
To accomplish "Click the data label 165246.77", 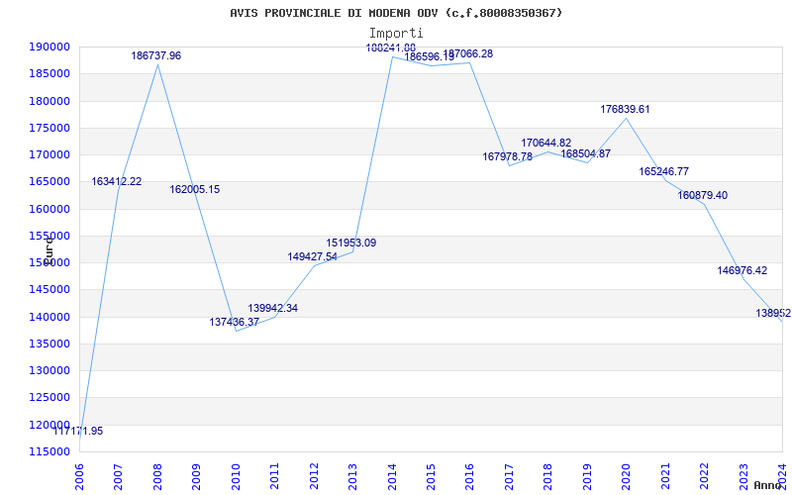I will tap(663, 171).
